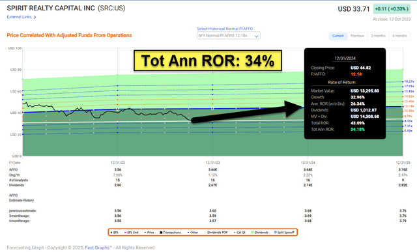Viewport: 417px width, 252px height.
Task: Open the Fast Graphs copyright link
Action: 98,247
